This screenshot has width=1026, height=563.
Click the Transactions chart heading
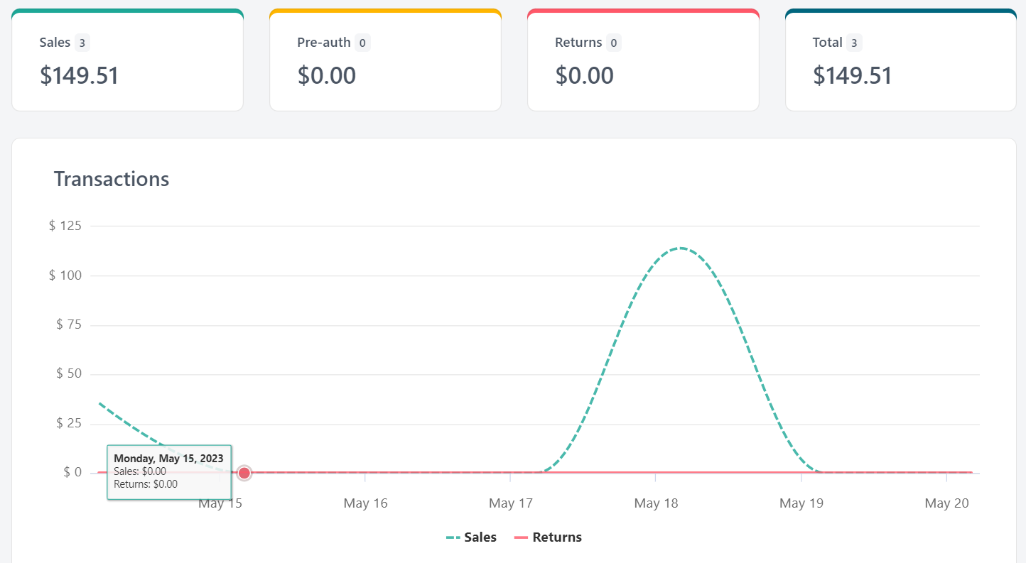tap(112, 179)
